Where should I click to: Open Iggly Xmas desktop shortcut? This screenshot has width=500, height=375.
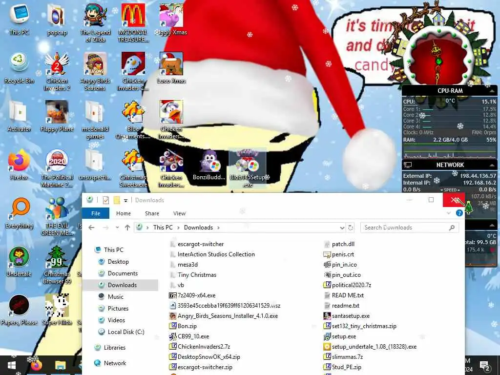click(171, 20)
